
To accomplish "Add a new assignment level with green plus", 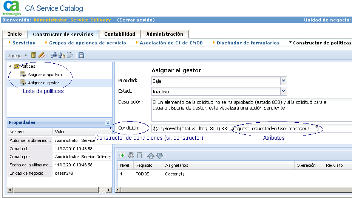I will click(122, 155).
